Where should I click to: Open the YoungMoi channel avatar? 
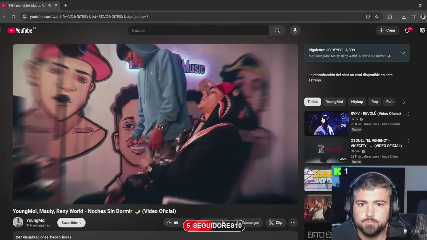point(18,222)
